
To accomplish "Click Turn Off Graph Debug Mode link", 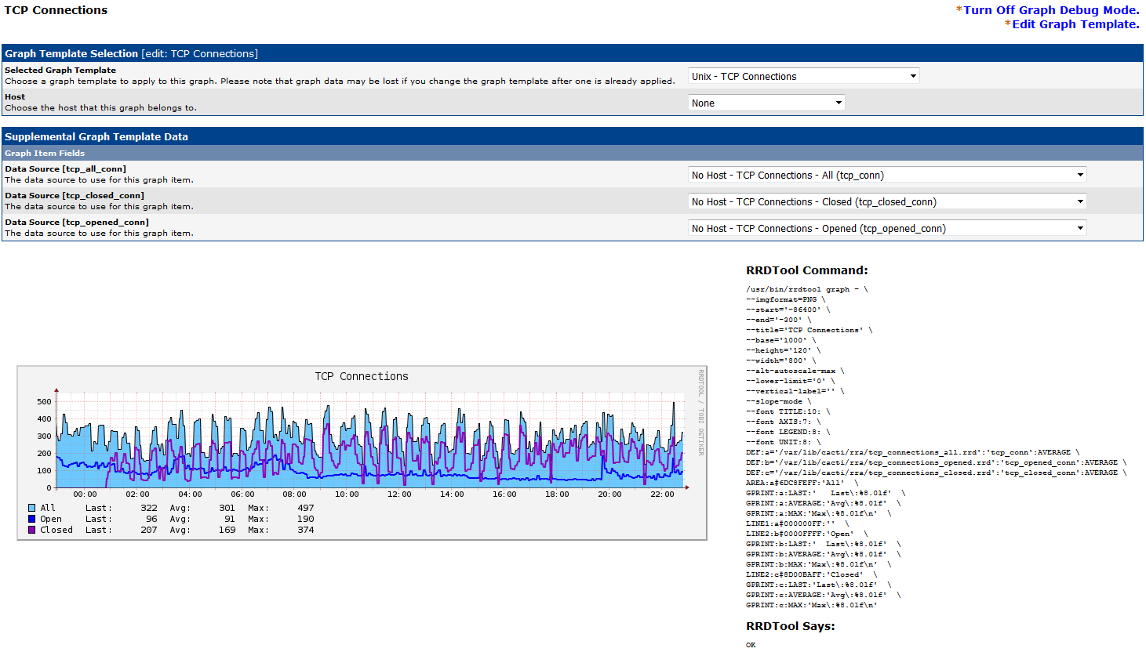I will coord(1051,10).
